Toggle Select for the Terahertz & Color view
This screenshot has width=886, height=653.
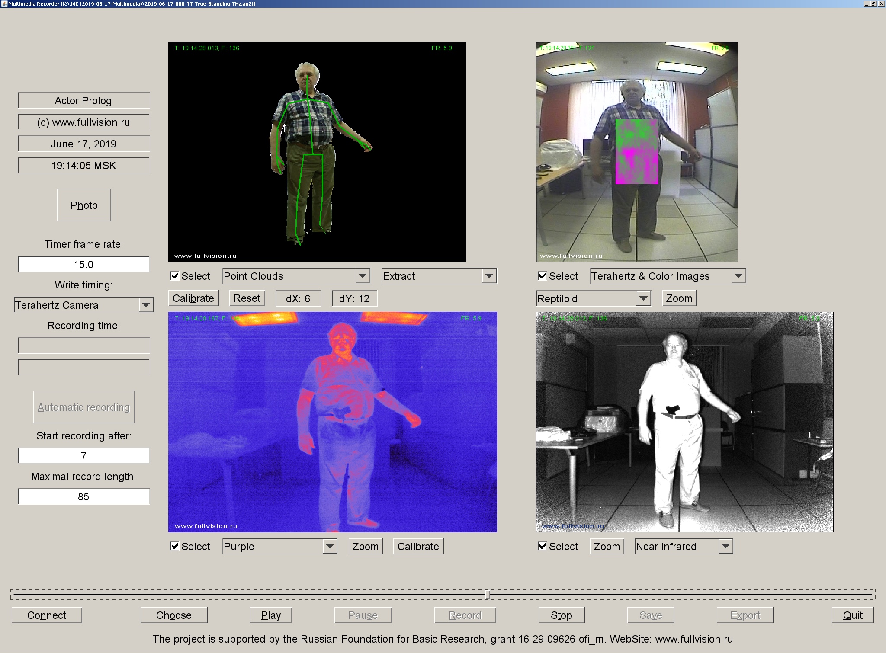(542, 275)
